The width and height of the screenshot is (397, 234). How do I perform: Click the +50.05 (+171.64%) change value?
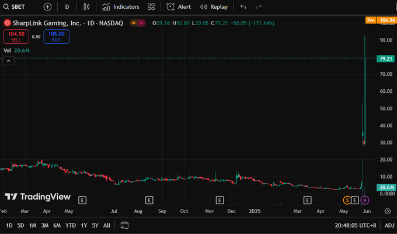(x=252, y=23)
